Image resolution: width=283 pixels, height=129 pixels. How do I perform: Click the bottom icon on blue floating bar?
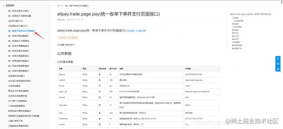[278, 69]
